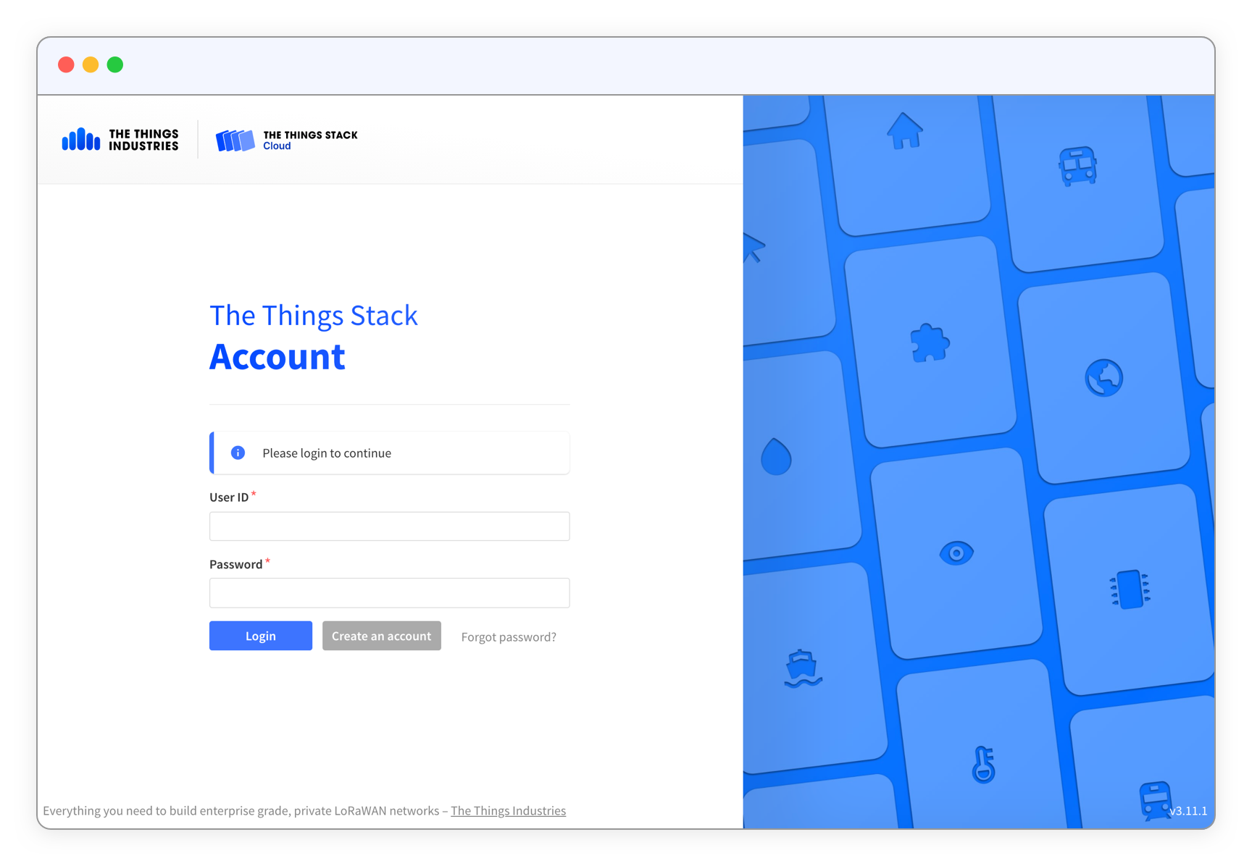
Task: Open the Forgot password link
Action: click(509, 636)
